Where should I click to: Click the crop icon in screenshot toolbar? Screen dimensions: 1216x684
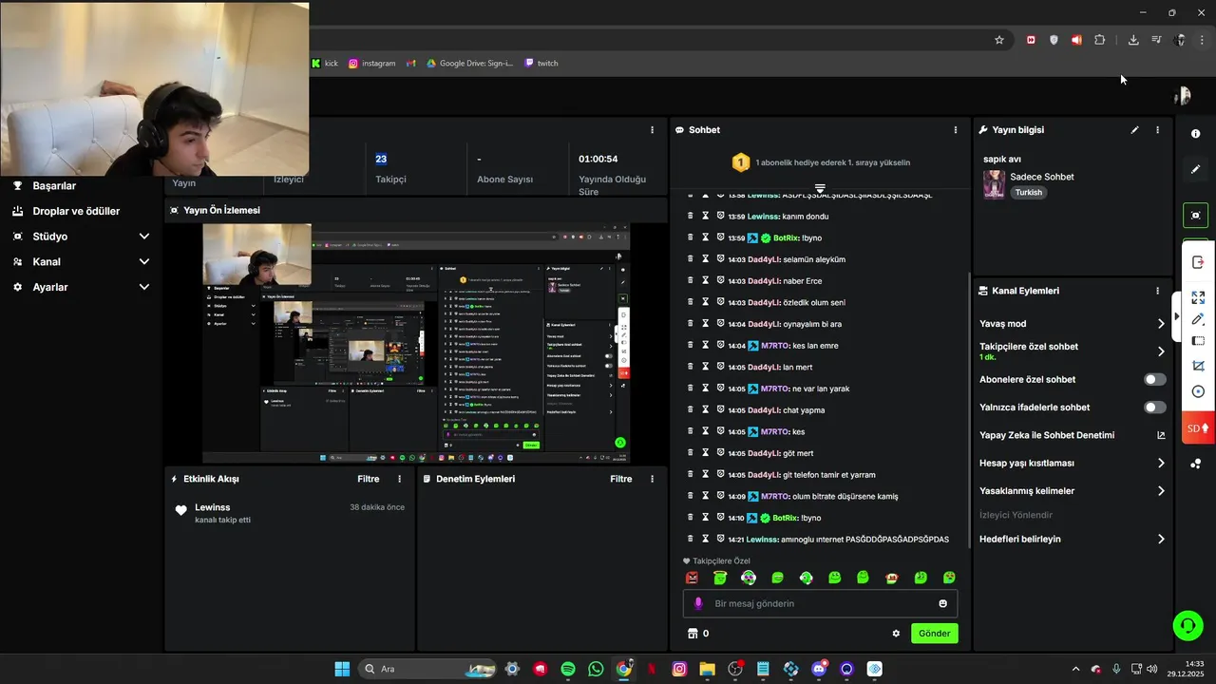(1198, 366)
